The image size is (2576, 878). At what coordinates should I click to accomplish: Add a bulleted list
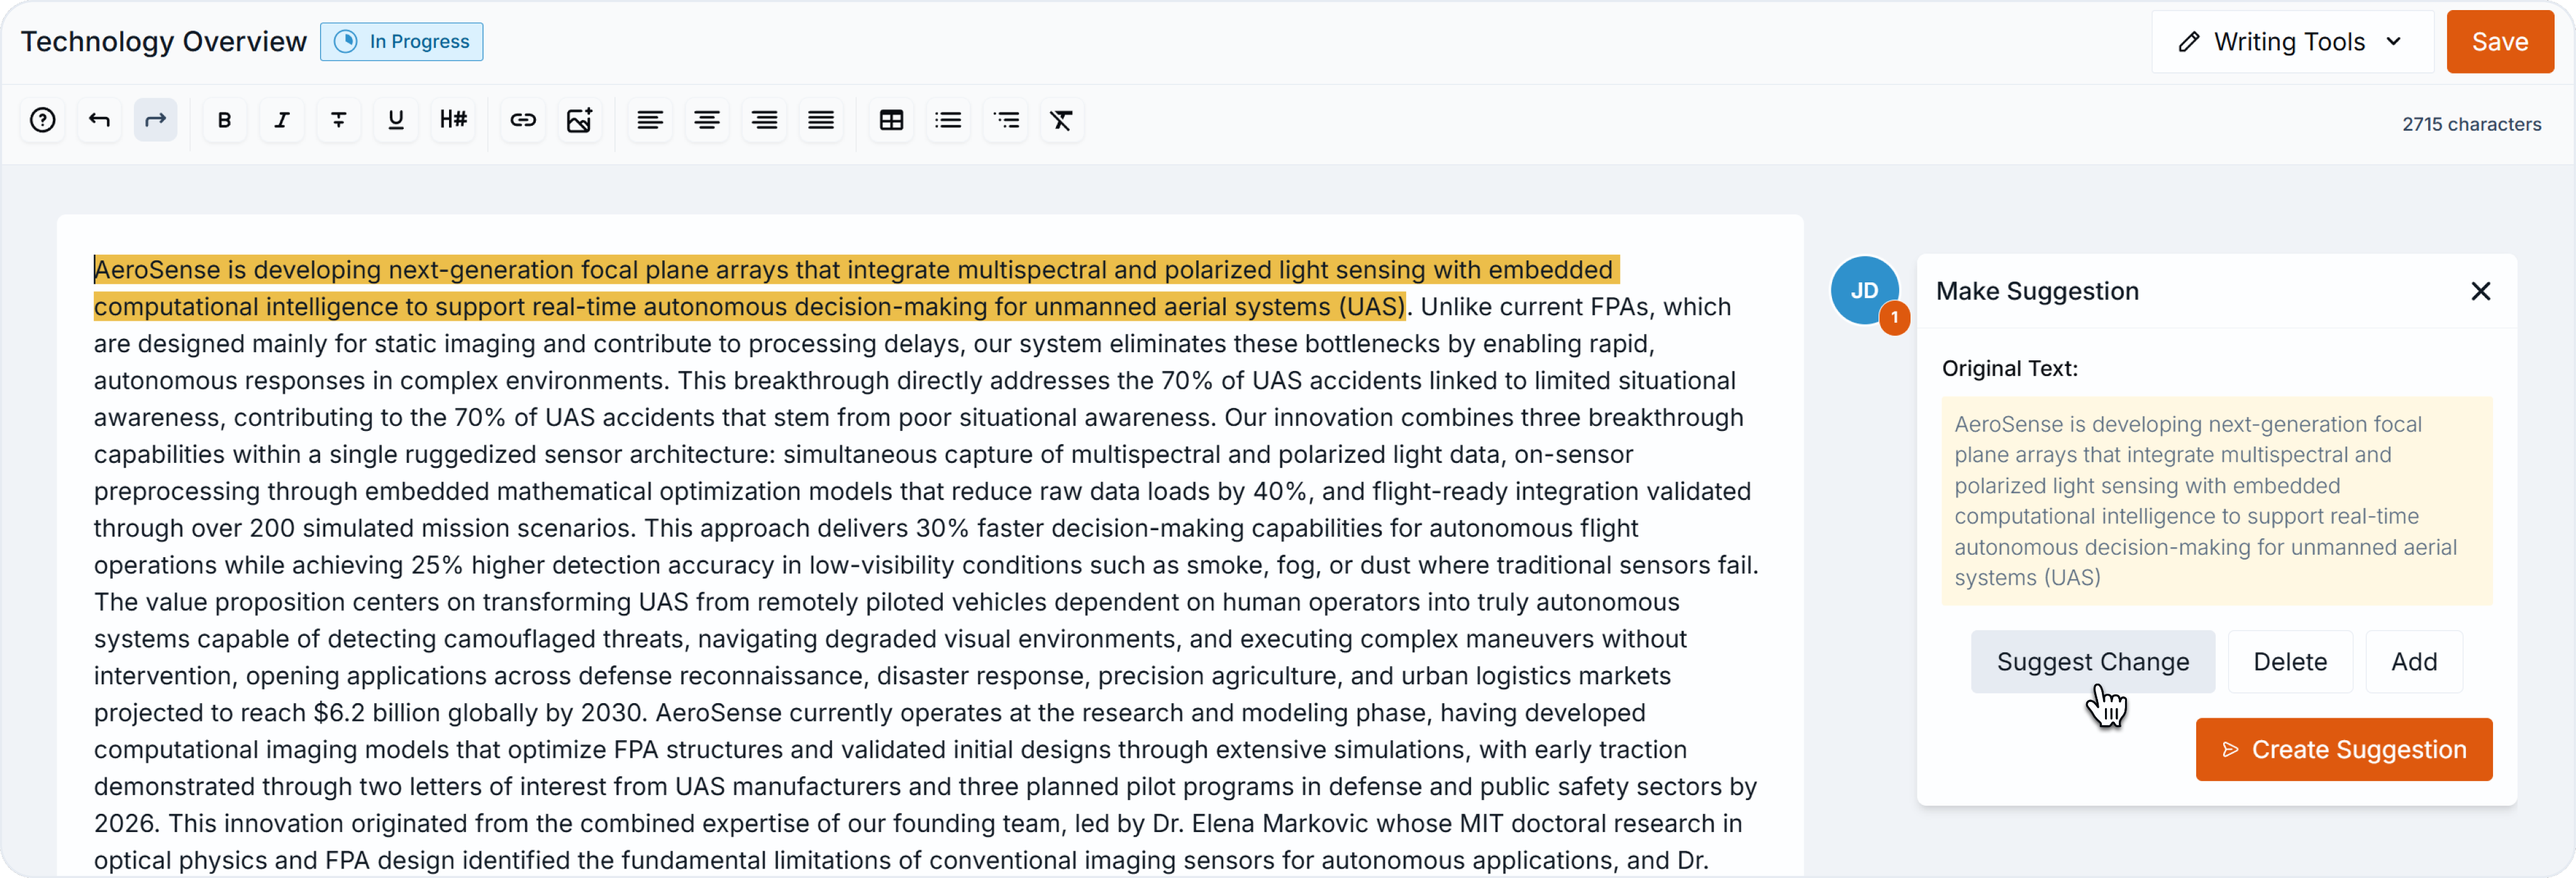pyautogui.click(x=948, y=120)
